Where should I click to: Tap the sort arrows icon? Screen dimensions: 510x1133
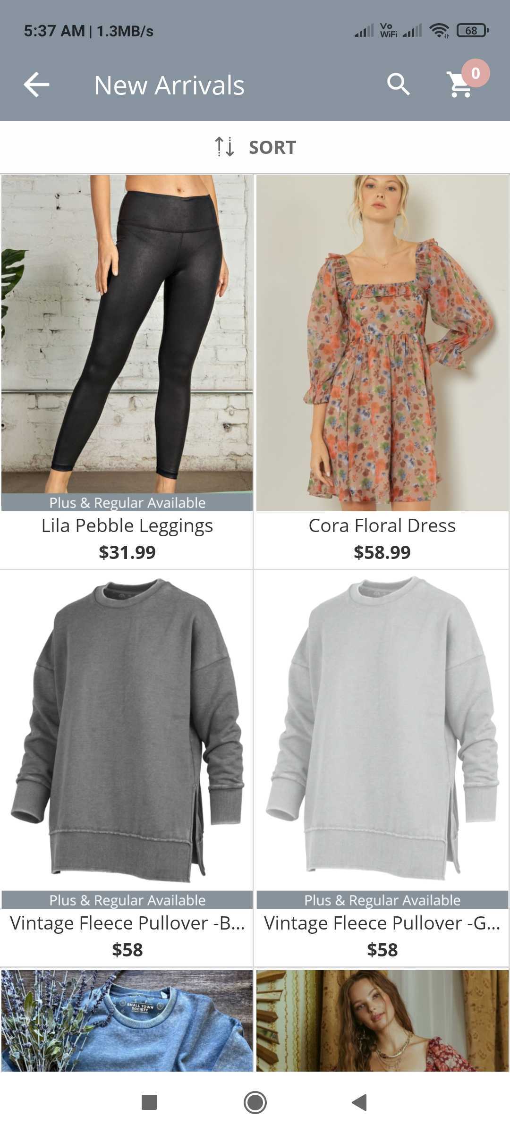coord(224,147)
